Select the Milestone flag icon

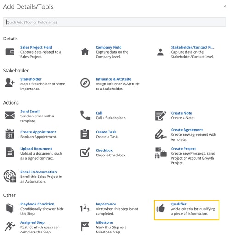[x=85, y=226]
